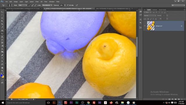Choose Sampling Once option icon

pos(33,5)
